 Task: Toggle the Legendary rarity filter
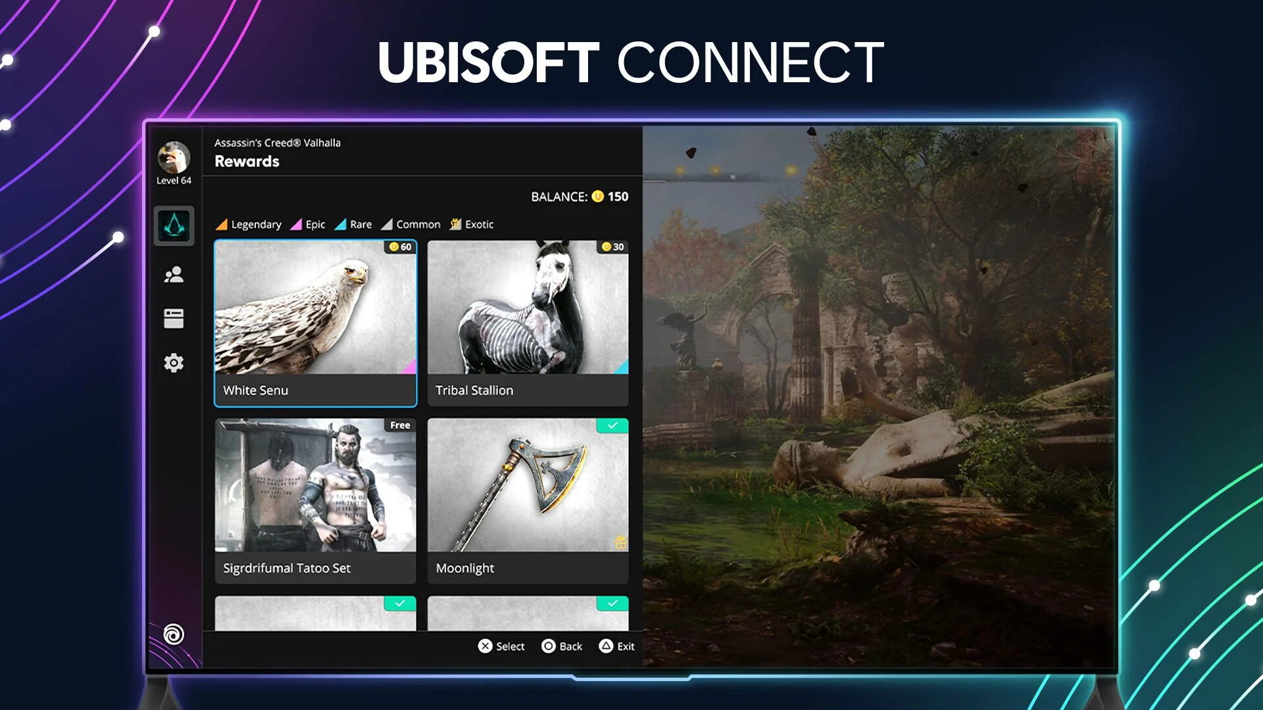point(249,224)
